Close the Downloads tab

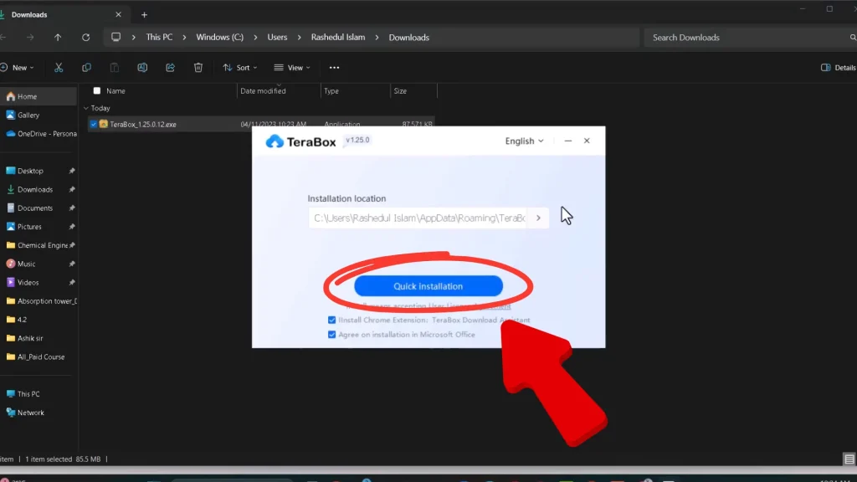point(118,15)
